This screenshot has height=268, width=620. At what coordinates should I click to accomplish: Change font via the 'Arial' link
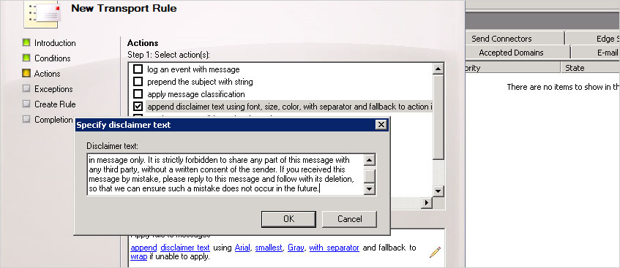click(x=242, y=248)
